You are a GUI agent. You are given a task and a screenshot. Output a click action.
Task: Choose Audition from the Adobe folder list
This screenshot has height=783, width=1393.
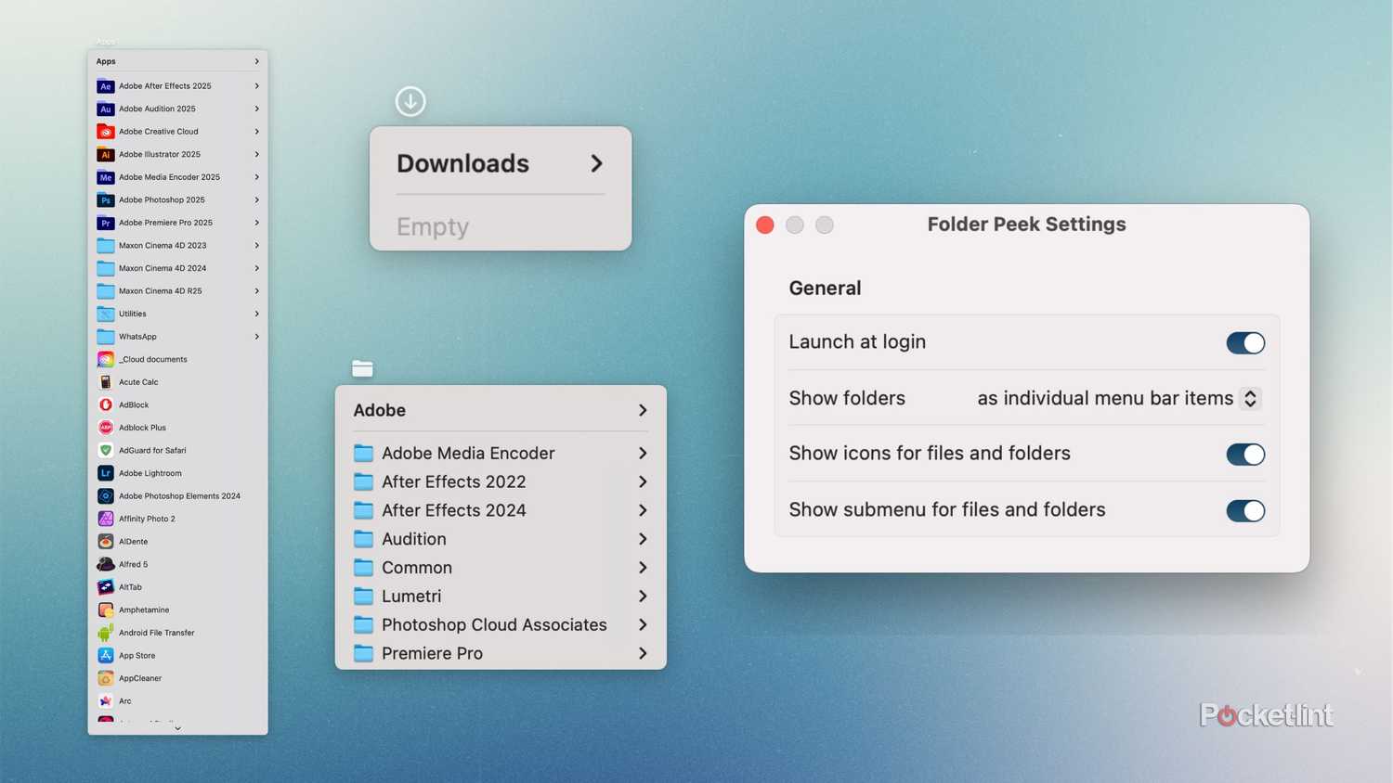[414, 539]
